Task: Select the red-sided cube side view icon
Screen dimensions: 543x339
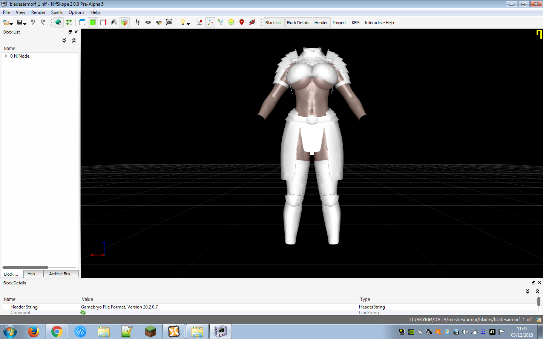Action: click(103, 23)
